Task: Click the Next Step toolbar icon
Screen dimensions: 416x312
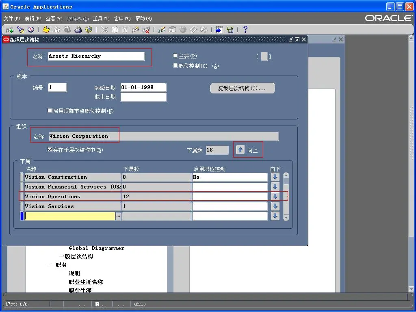Action: [x=57, y=30]
